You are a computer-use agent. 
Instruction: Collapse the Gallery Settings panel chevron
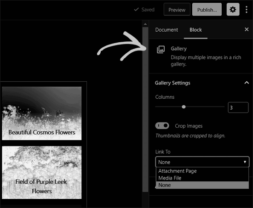[247, 83]
